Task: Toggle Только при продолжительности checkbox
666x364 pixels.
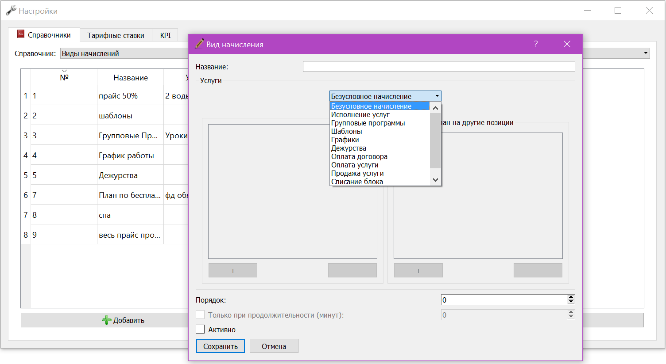Action: click(200, 315)
